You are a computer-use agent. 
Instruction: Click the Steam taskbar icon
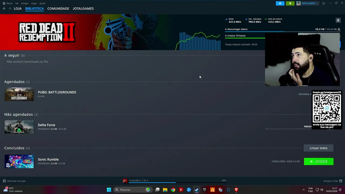(x=197, y=190)
